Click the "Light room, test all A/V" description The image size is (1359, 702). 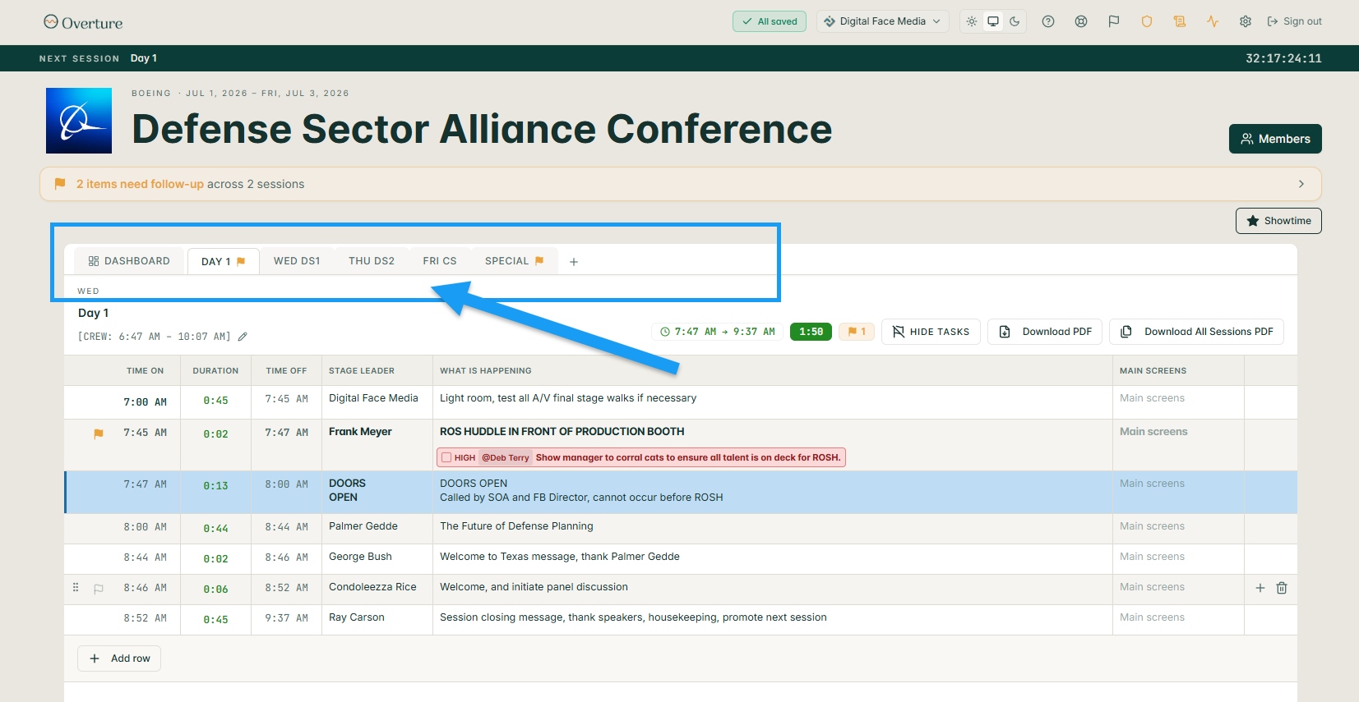568,398
